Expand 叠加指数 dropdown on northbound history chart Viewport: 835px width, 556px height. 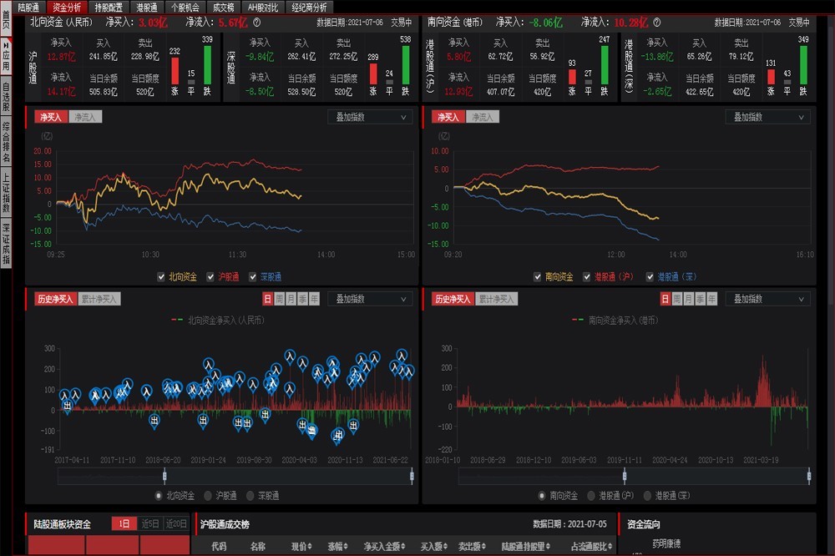click(370, 300)
